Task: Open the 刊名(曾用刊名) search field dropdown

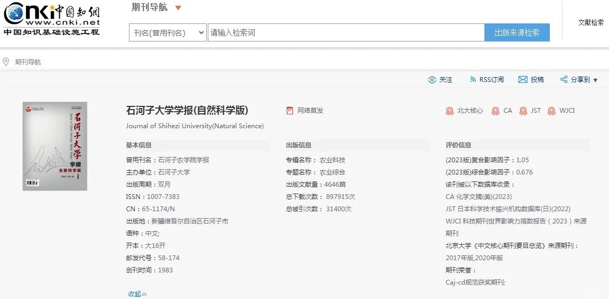Action: point(168,32)
